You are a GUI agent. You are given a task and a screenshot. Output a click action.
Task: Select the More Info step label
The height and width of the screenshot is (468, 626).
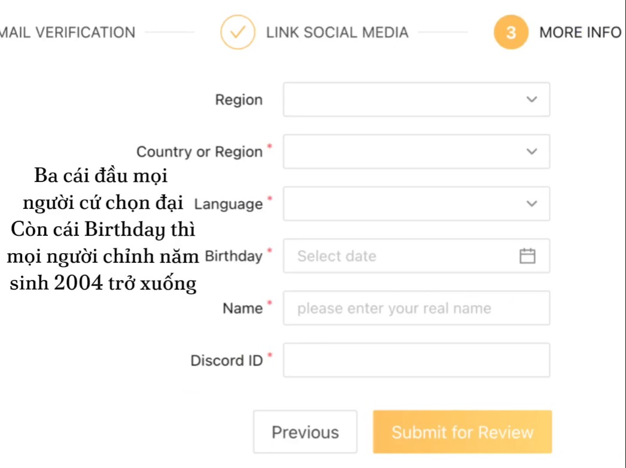coord(580,32)
